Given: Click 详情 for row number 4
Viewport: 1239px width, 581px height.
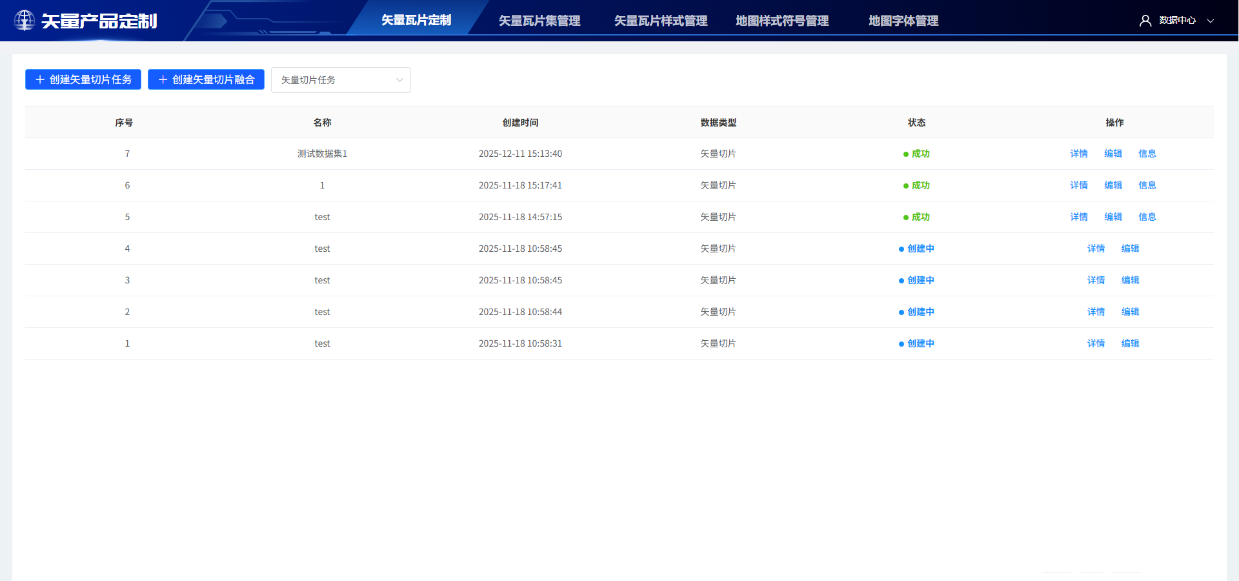Looking at the screenshot, I should coord(1096,249).
